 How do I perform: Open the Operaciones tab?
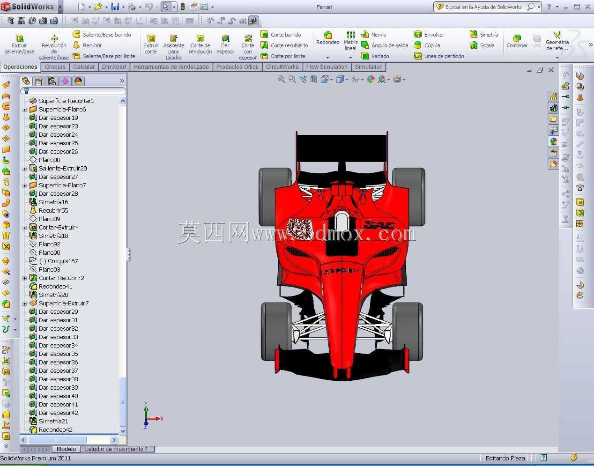pyautogui.click(x=20, y=67)
